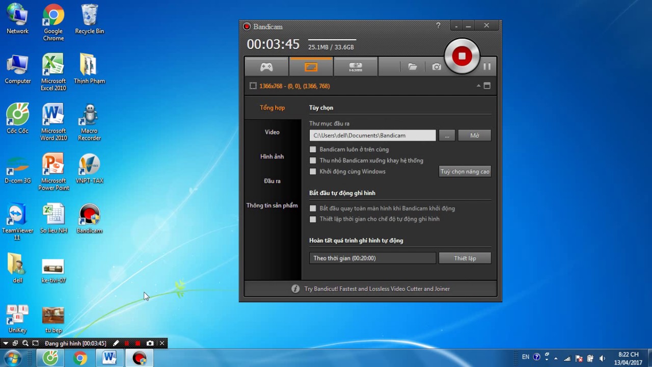652x367 pixels.
Task: Close the recording bar with the X
Action: tap(162, 344)
